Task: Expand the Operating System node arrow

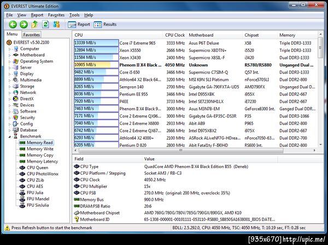Action: [10, 62]
